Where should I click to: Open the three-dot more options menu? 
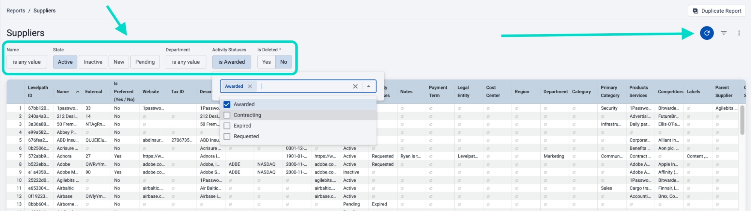tap(739, 33)
